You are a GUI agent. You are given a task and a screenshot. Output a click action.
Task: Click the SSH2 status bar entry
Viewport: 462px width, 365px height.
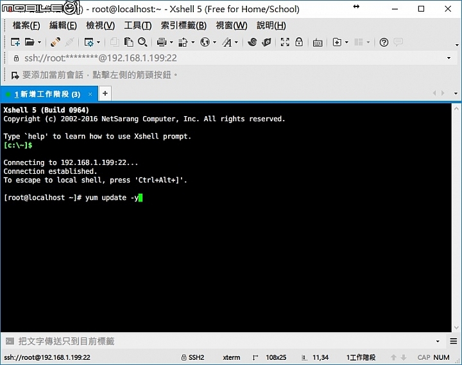193,357
